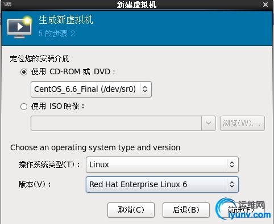Select the 使用 ISO 映像 radio button
274x224 pixels.
pos(24,107)
